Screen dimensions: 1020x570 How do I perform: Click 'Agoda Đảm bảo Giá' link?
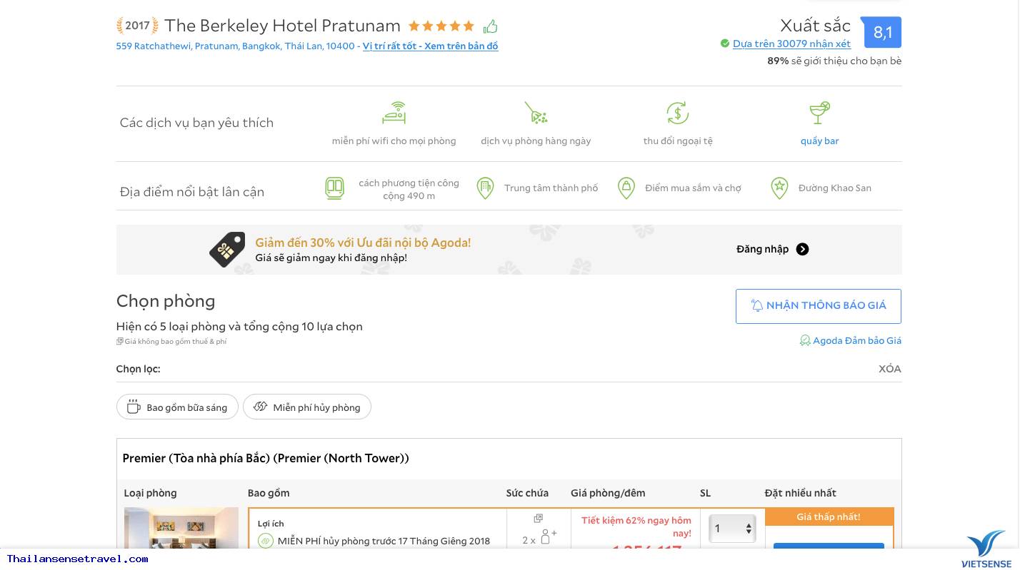tap(856, 341)
